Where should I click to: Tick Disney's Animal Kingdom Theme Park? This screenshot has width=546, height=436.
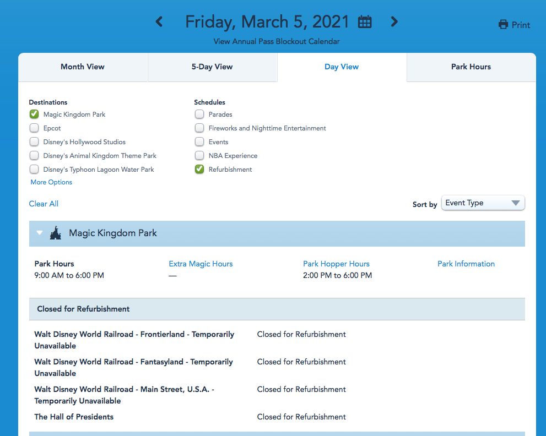[34, 156]
